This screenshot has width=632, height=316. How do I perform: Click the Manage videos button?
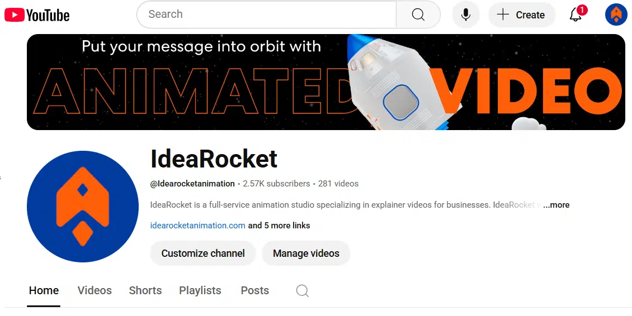coord(306,253)
